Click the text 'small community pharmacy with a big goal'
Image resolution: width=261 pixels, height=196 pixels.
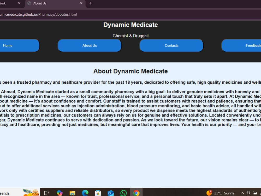click(122, 92)
